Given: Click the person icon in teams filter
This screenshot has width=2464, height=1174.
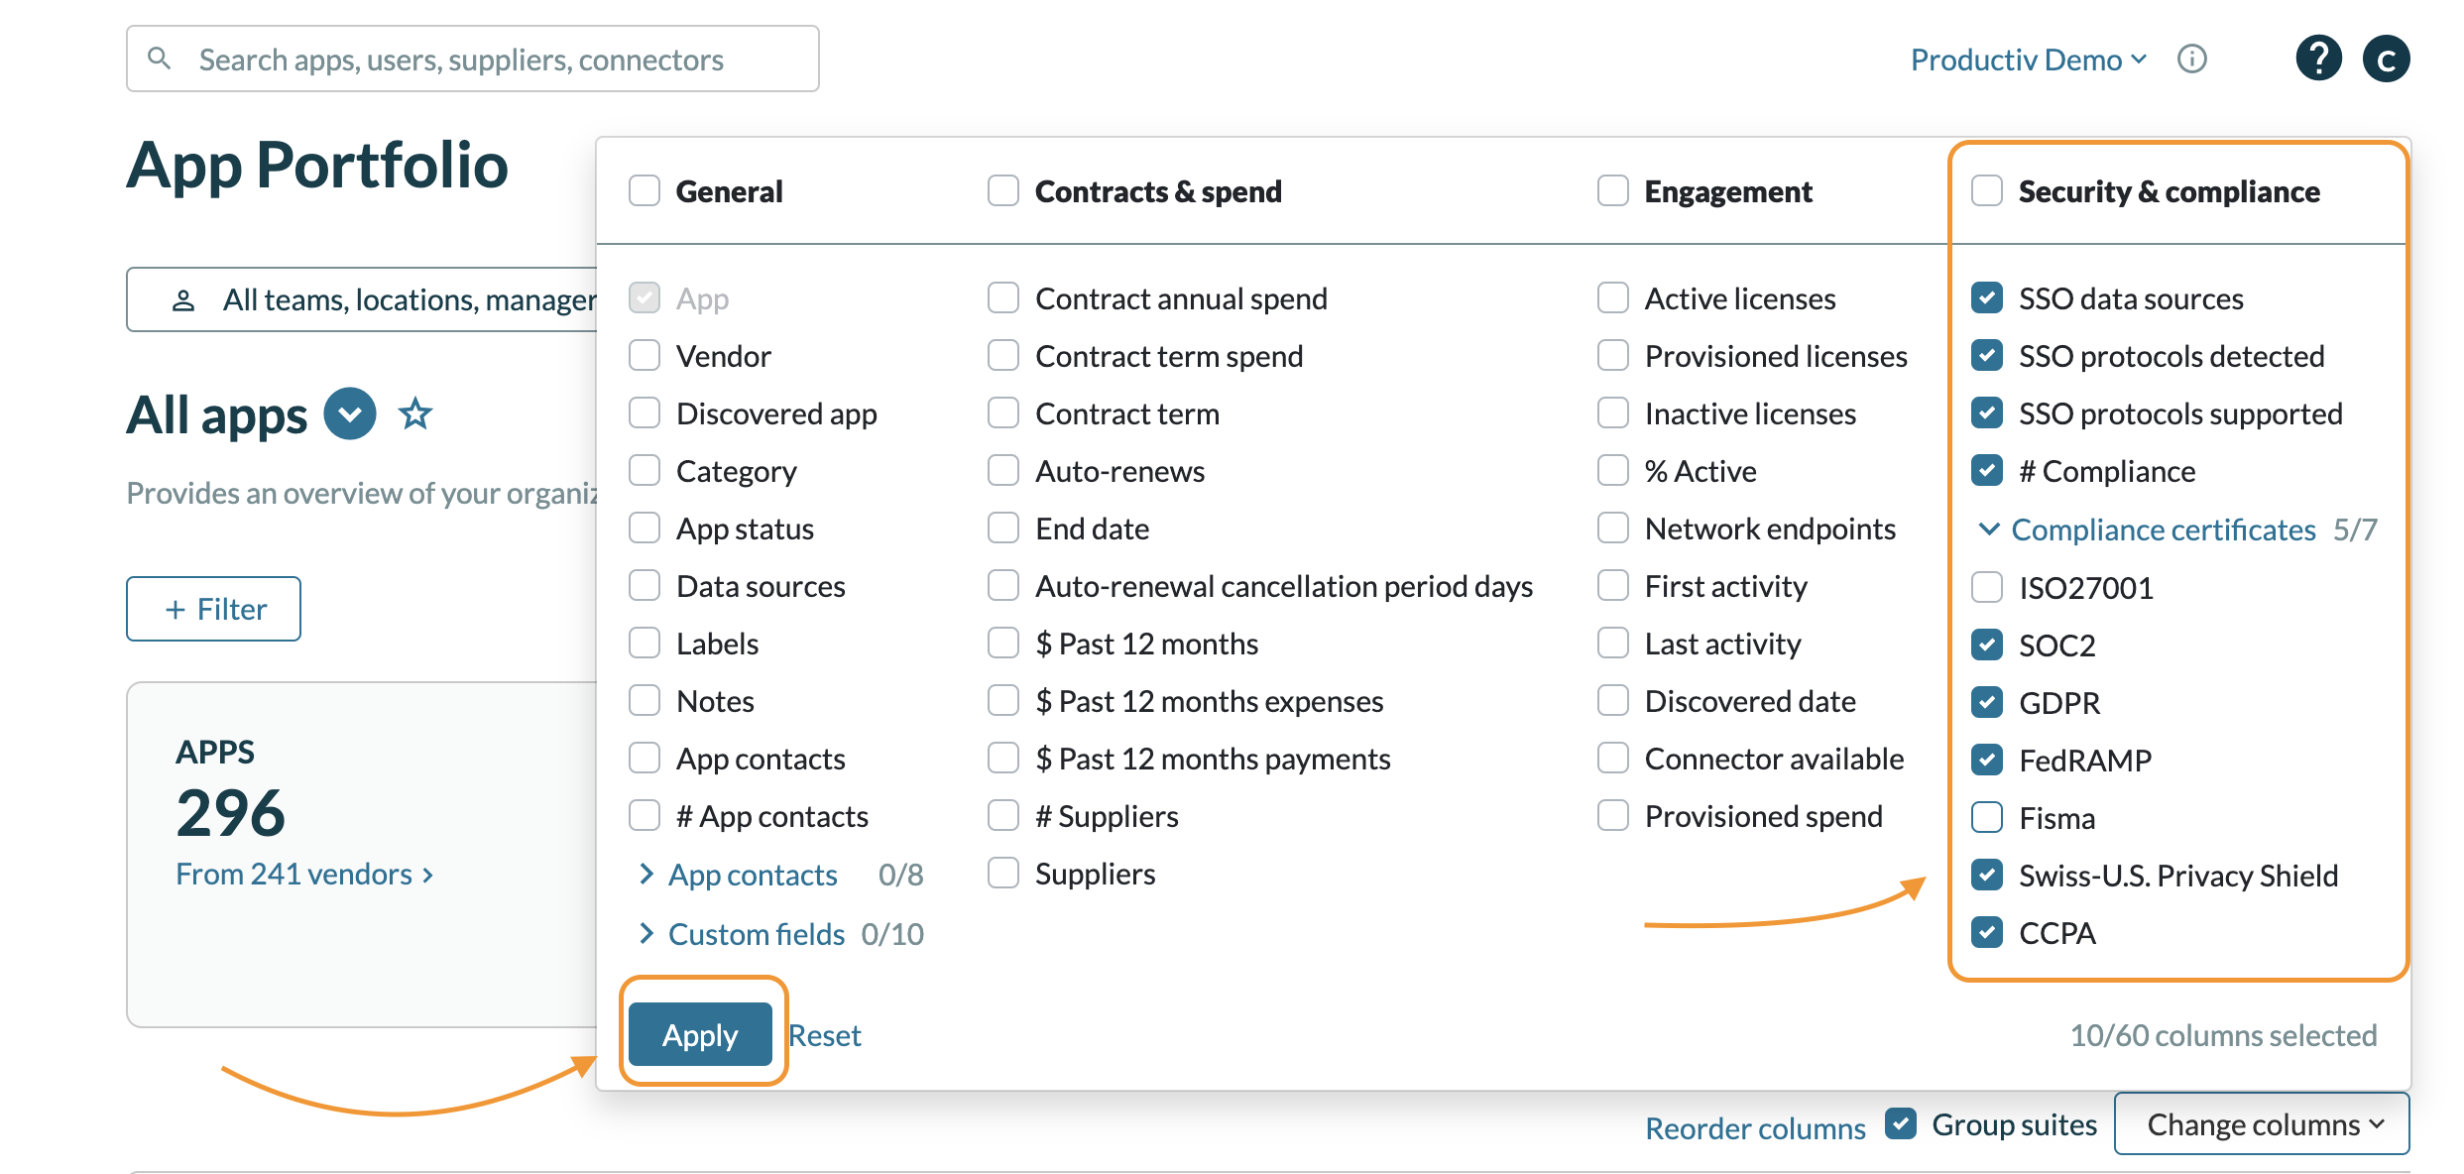Looking at the screenshot, I should [x=183, y=300].
